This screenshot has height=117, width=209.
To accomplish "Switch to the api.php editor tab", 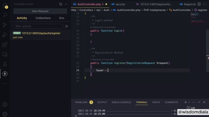I will click(118, 4).
